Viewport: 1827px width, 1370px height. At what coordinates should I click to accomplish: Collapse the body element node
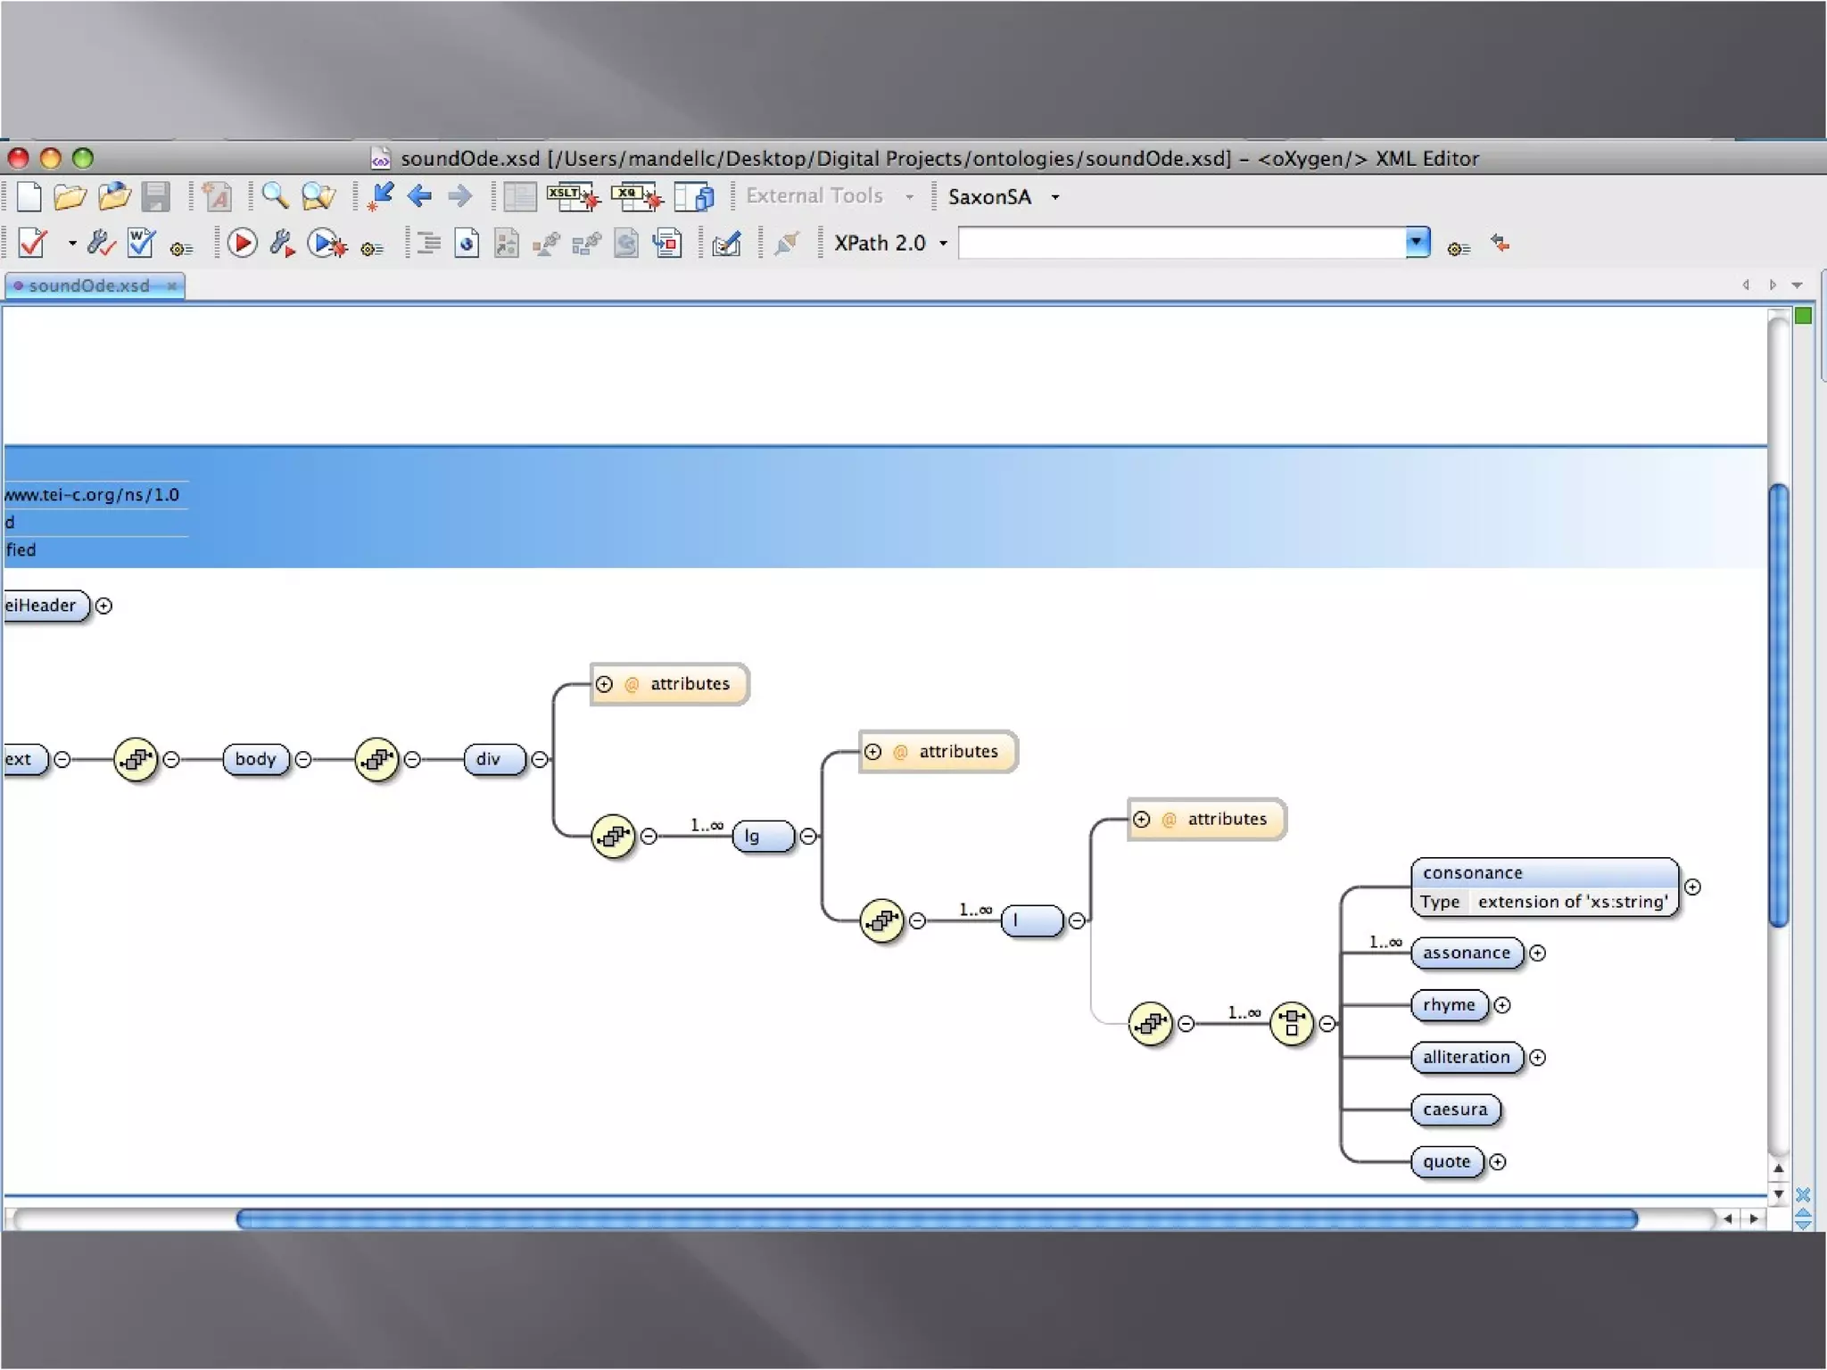coord(303,760)
